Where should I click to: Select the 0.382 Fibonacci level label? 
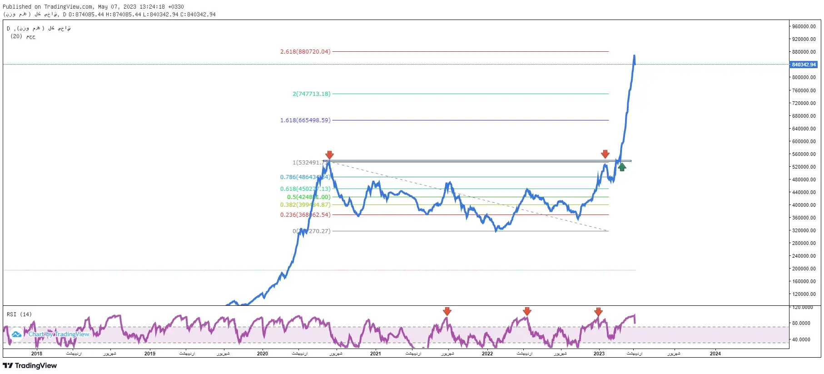[x=305, y=205]
